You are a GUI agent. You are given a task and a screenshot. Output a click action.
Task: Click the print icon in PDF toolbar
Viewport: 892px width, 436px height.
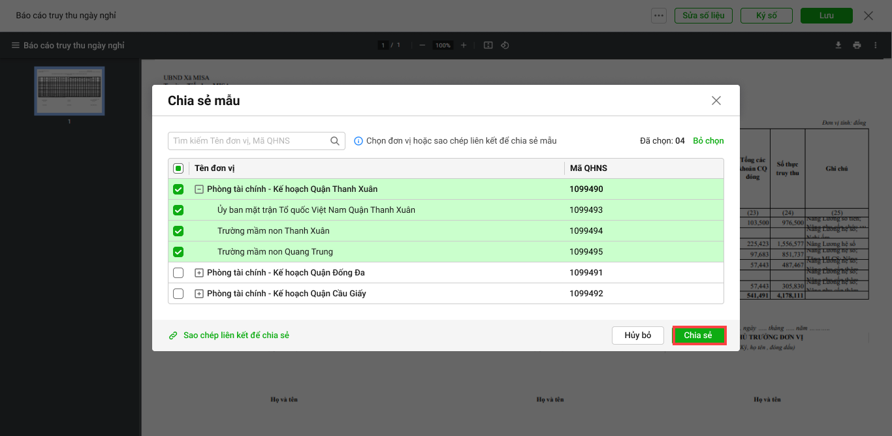point(857,45)
